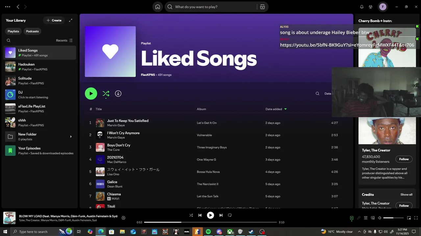
Task: Open Your Episodes in the library
Action: pyautogui.click(x=40, y=150)
